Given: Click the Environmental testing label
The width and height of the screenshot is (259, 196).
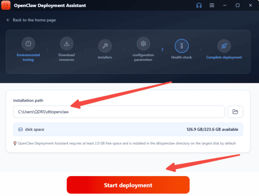Looking at the screenshot, I should click(28, 57).
